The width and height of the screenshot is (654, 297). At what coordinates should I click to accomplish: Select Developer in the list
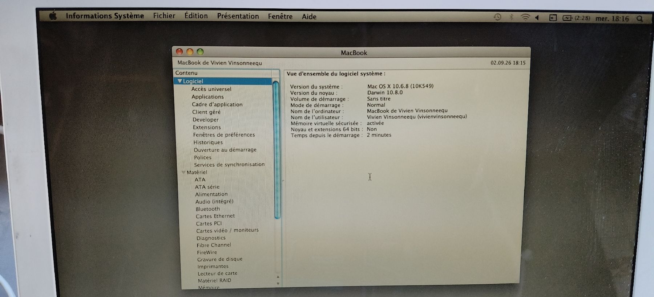pyautogui.click(x=206, y=120)
